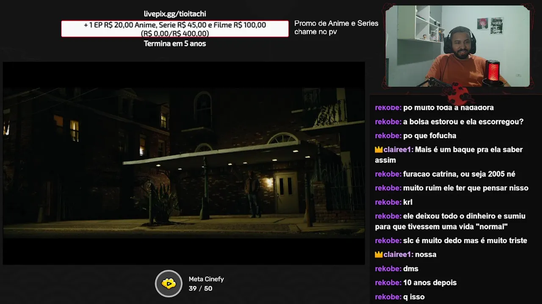This screenshot has width=542, height=304.
Task: Click the Meta Cinefy yellow play icon
Action: coord(169,283)
